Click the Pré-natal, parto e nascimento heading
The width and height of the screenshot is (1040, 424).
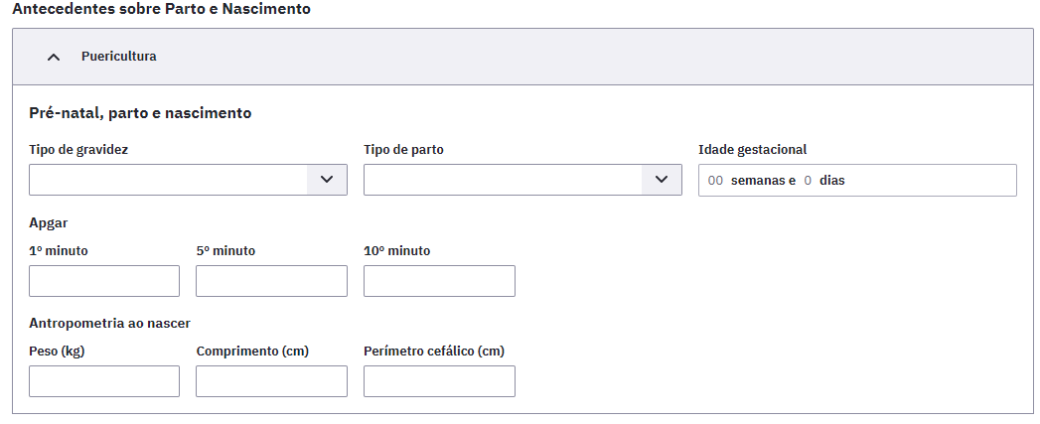140,113
